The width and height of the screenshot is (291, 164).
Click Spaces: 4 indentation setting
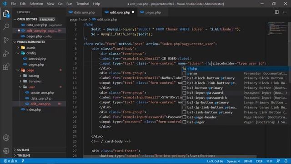click(233, 161)
